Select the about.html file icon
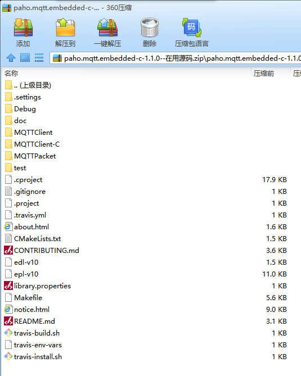The height and width of the screenshot is (376, 301). 8,226
